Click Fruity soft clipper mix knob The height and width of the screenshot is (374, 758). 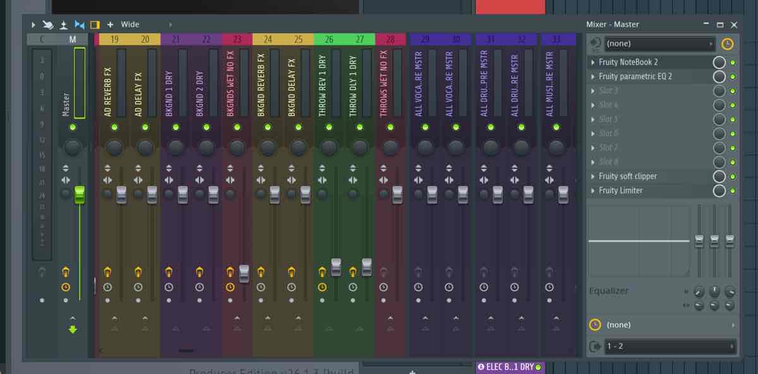point(719,177)
